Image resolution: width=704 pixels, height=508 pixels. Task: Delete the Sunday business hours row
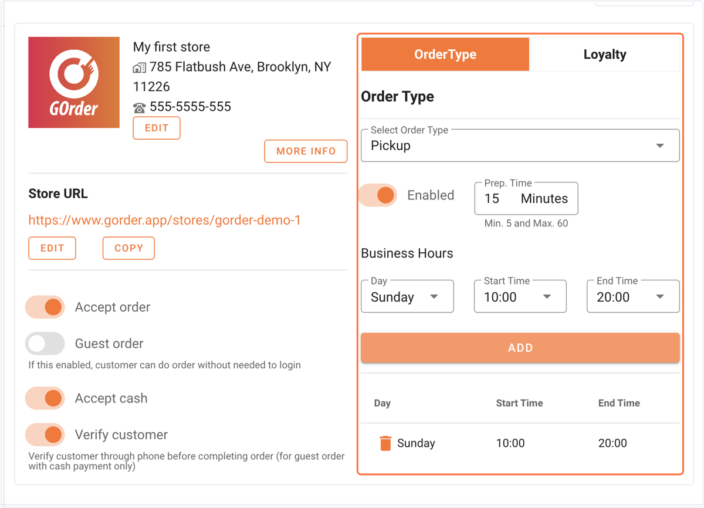point(385,443)
